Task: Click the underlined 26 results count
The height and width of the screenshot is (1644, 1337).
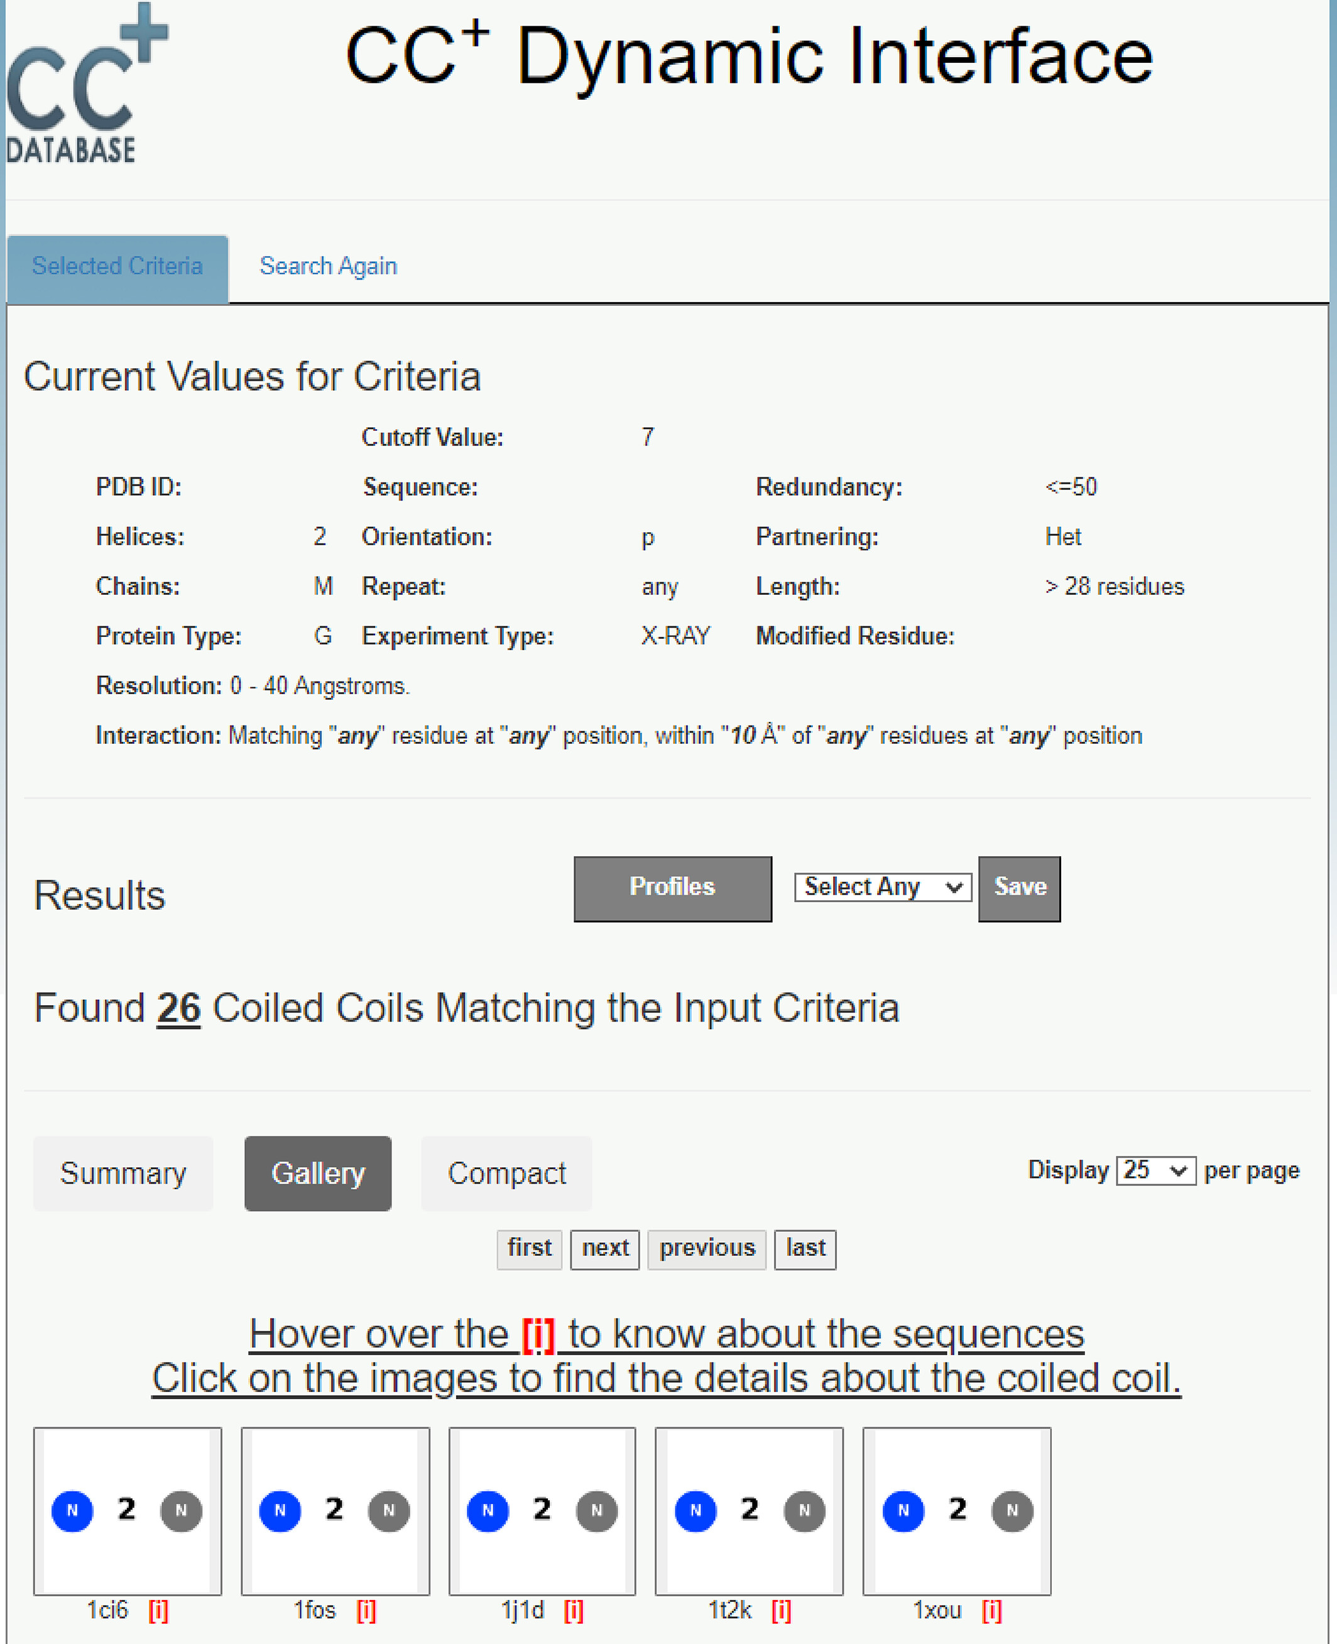Action: click(178, 1008)
